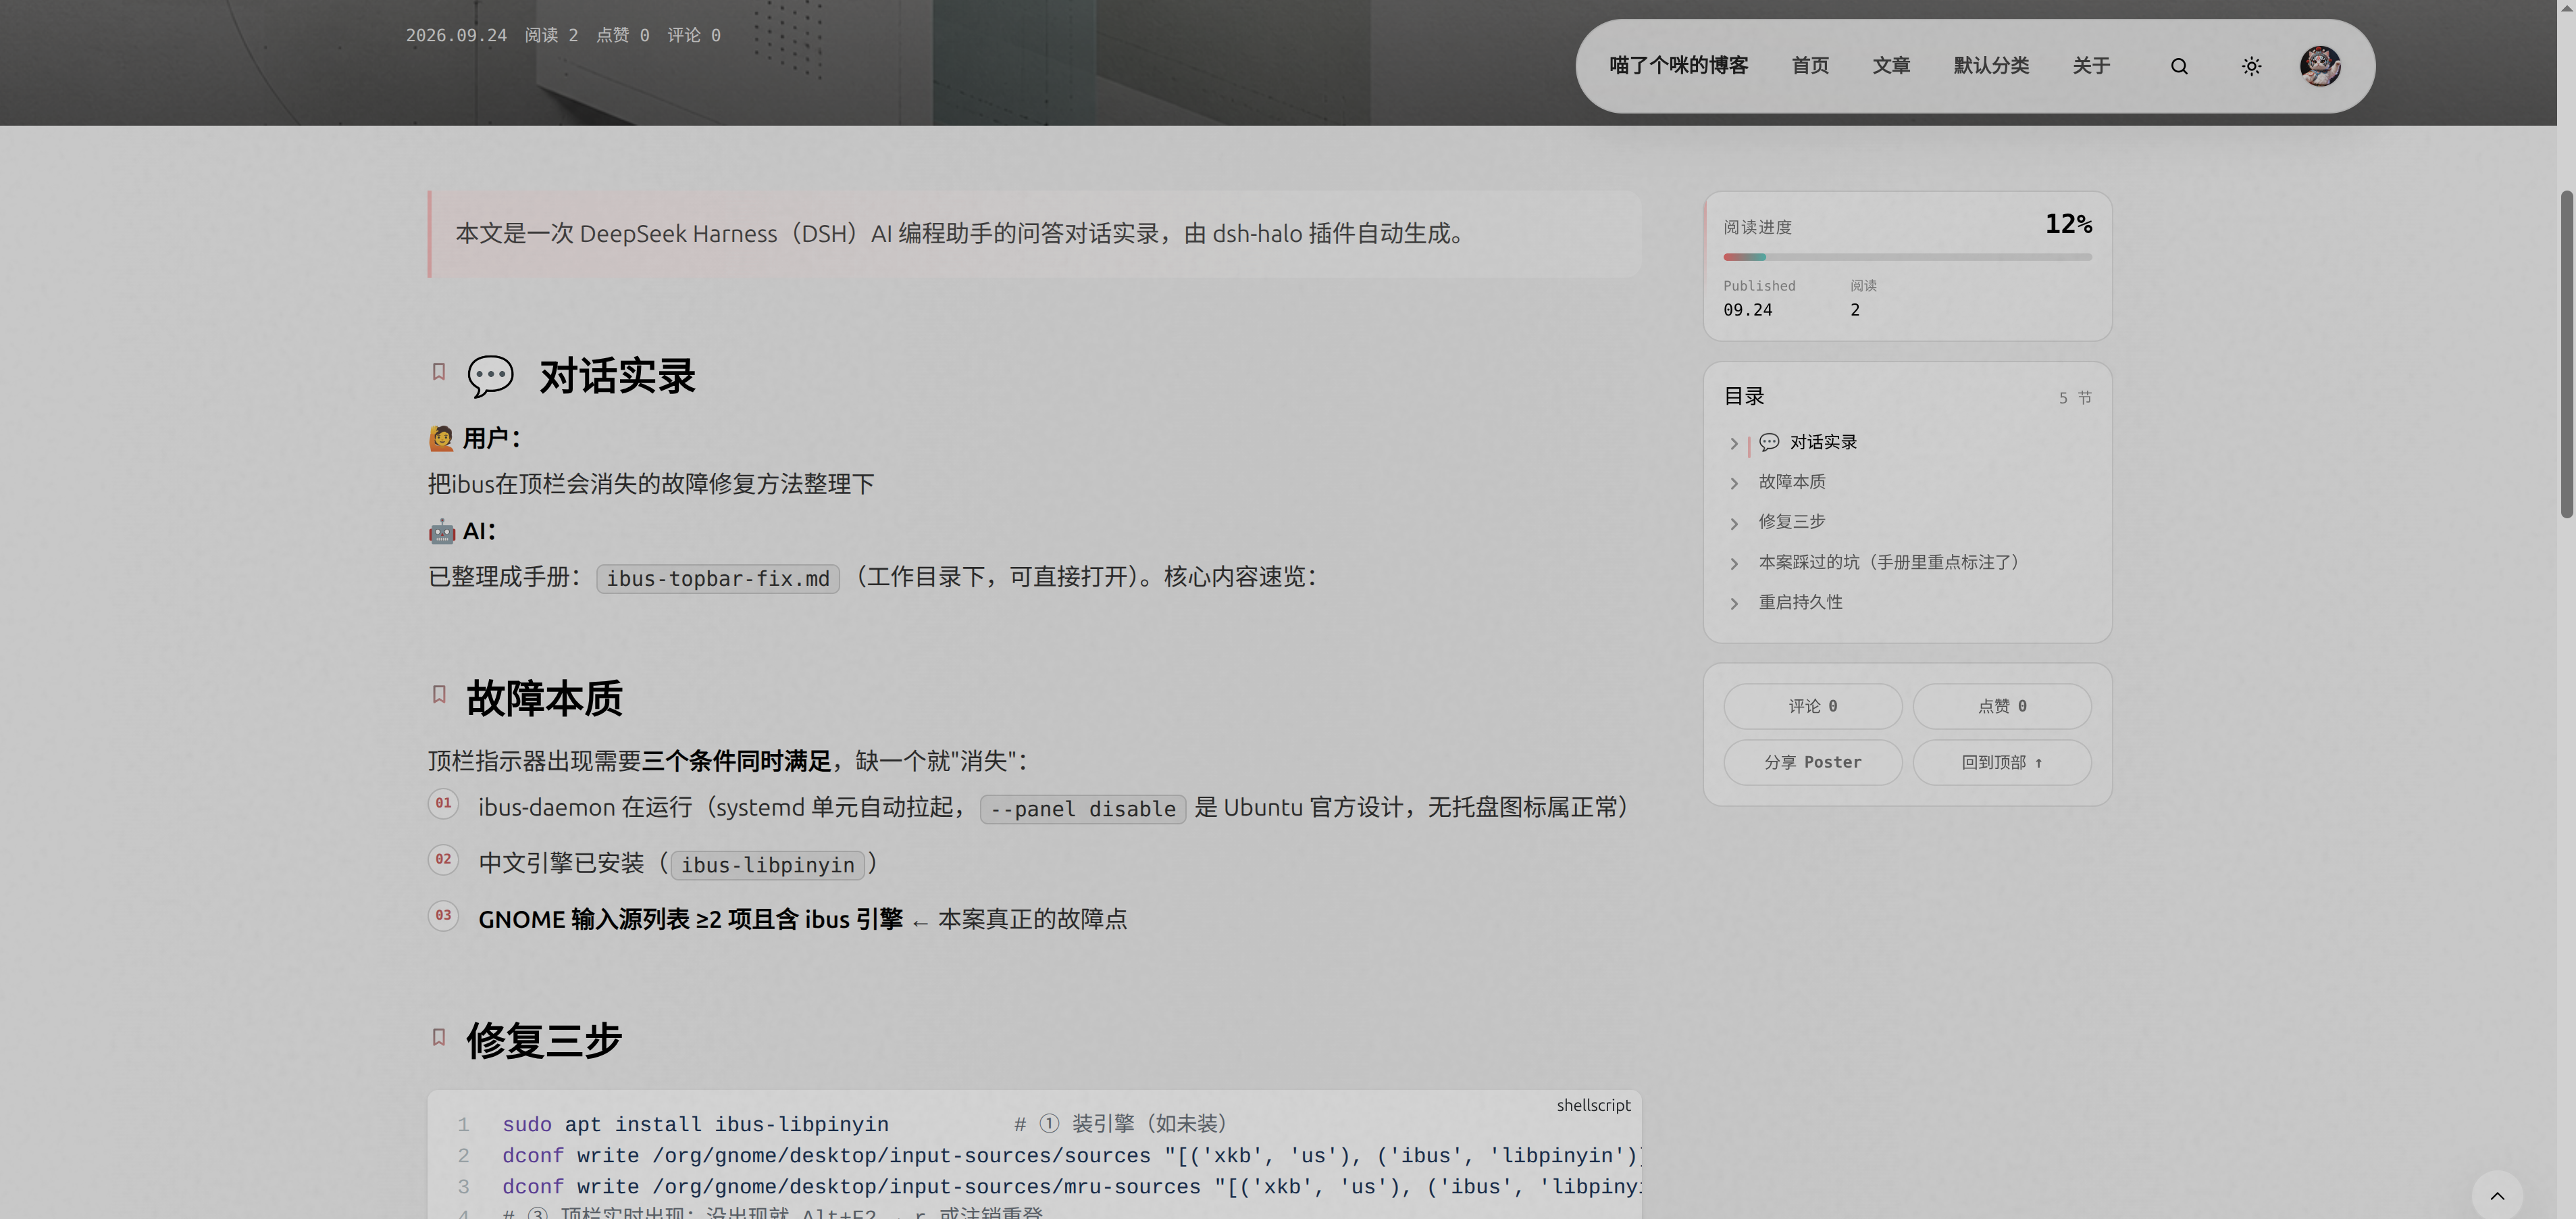Viewport: 2576px width, 1219px height.
Task: Toggle the light/dark theme sun icon
Action: (2251, 66)
